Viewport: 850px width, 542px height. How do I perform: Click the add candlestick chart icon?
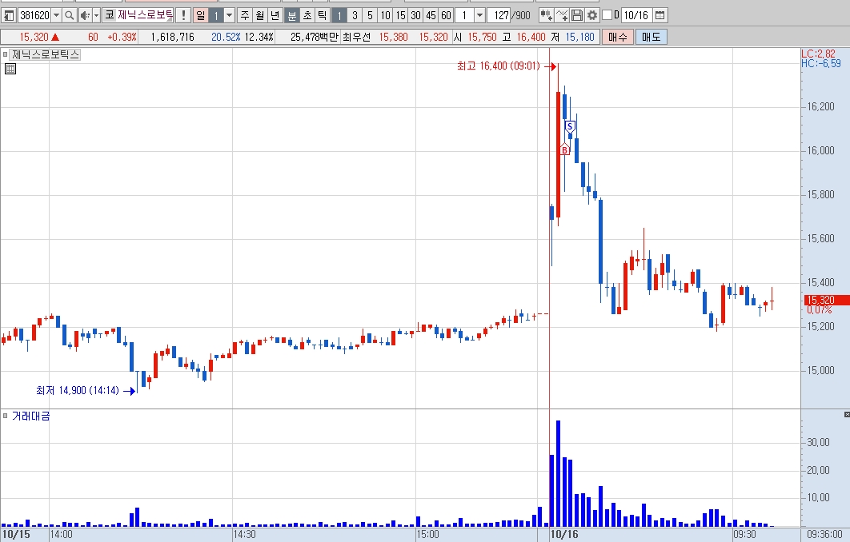click(x=546, y=15)
